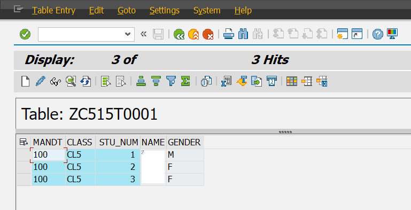Select the row selector for STU_NUM 1
The height and width of the screenshot is (210, 411).
[24, 154]
